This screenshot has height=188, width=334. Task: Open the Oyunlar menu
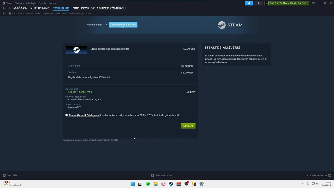pos(43,3)
